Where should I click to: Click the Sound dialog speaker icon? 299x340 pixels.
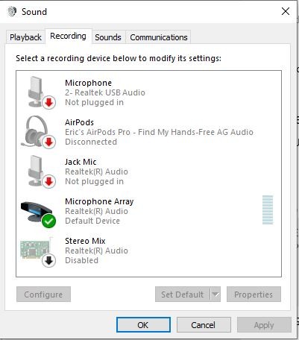coord(12,11)
